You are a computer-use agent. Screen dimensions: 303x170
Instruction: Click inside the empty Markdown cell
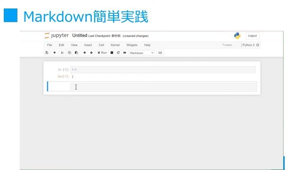[x=163, y=86]
